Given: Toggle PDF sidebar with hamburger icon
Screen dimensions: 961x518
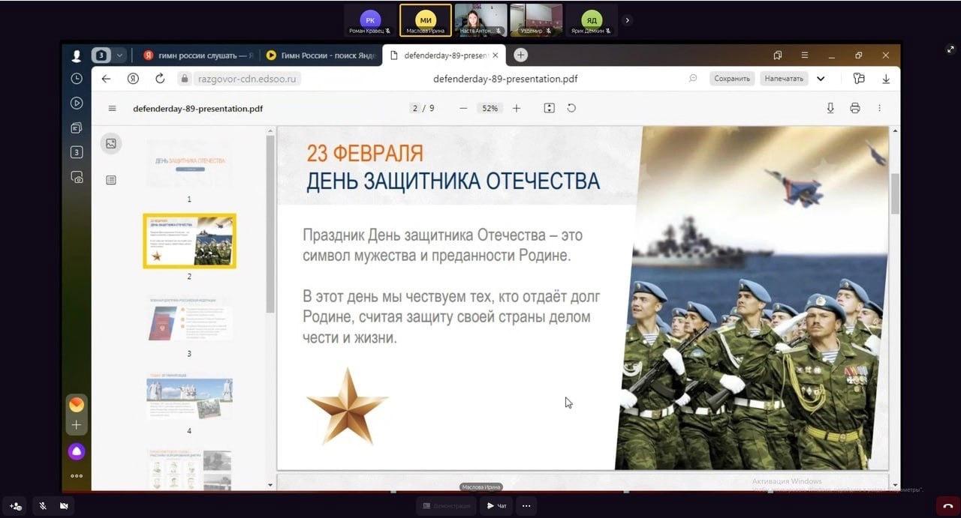Looking at the screenshot, I should pyautogui.click(x=113, y=108).
